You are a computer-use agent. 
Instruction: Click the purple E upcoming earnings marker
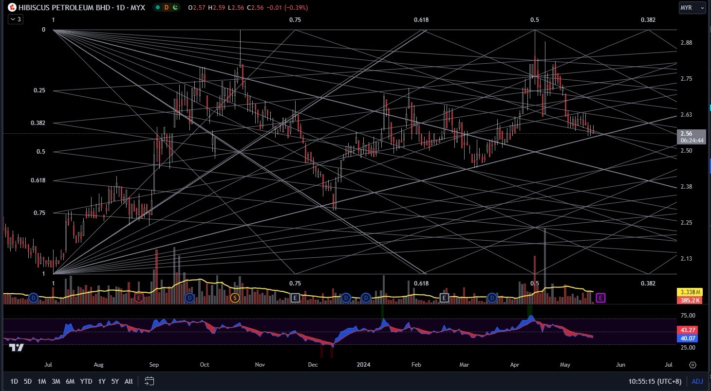(600, 298)
